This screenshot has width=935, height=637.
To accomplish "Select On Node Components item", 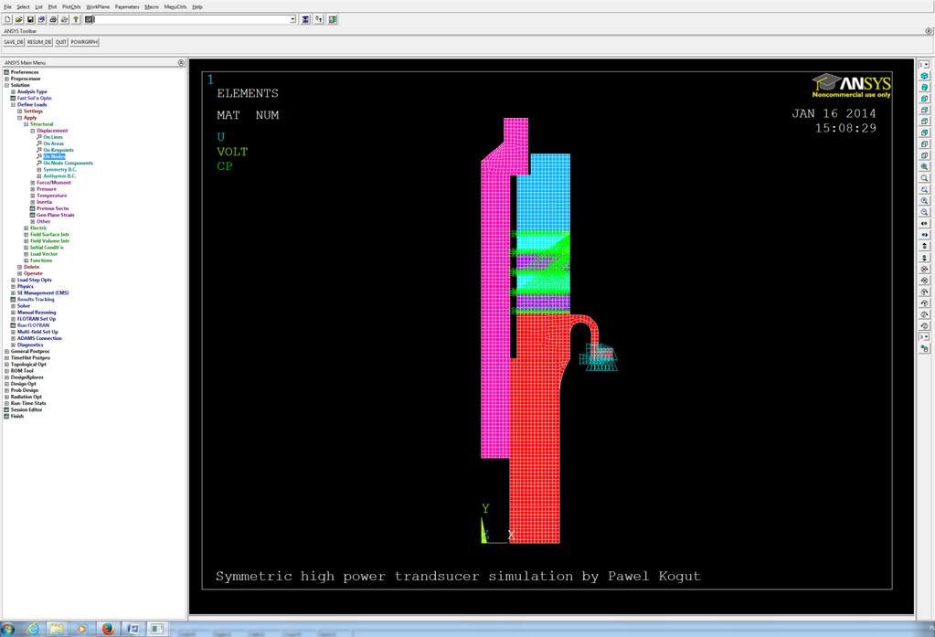I will pyautogui.click(x=68, y=163).
